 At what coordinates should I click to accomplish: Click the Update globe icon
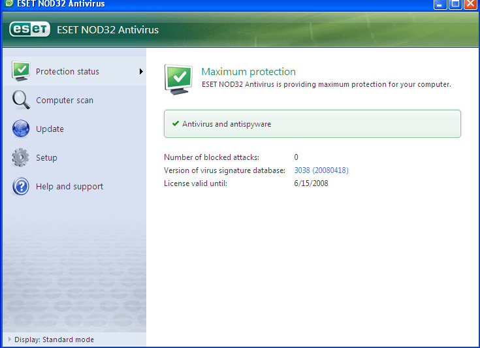(21, 129)
